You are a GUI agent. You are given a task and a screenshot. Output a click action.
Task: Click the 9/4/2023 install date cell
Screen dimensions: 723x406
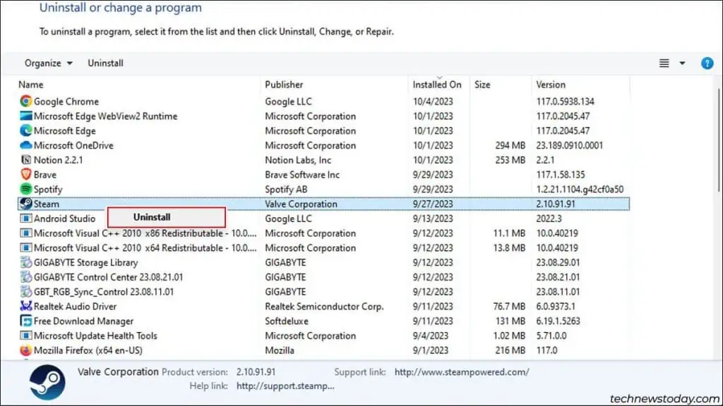coord(430,336)
